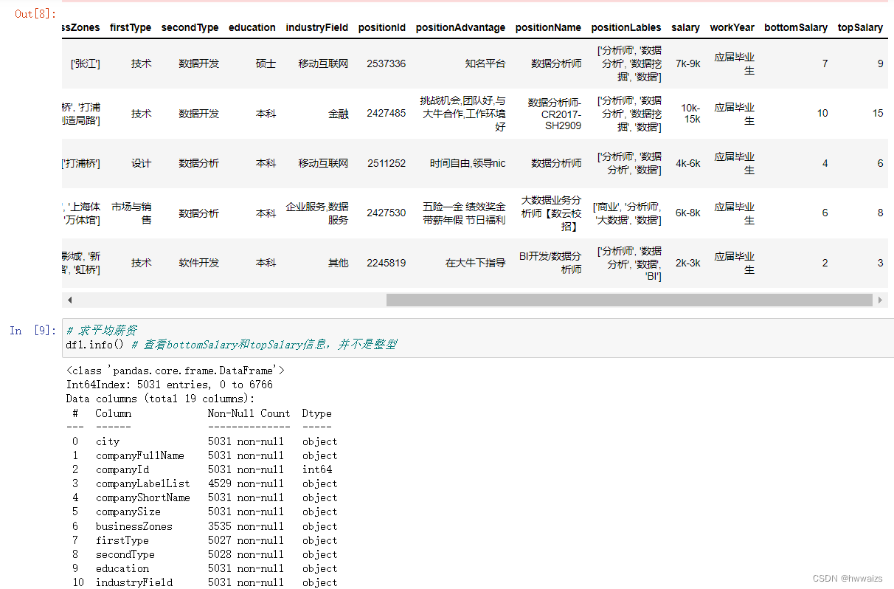Select the workYear column header
The image size is (894, 589).
732,27
